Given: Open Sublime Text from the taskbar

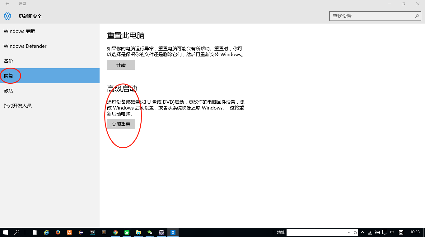Looking at the screenshot, I should (x=104, y=232).
